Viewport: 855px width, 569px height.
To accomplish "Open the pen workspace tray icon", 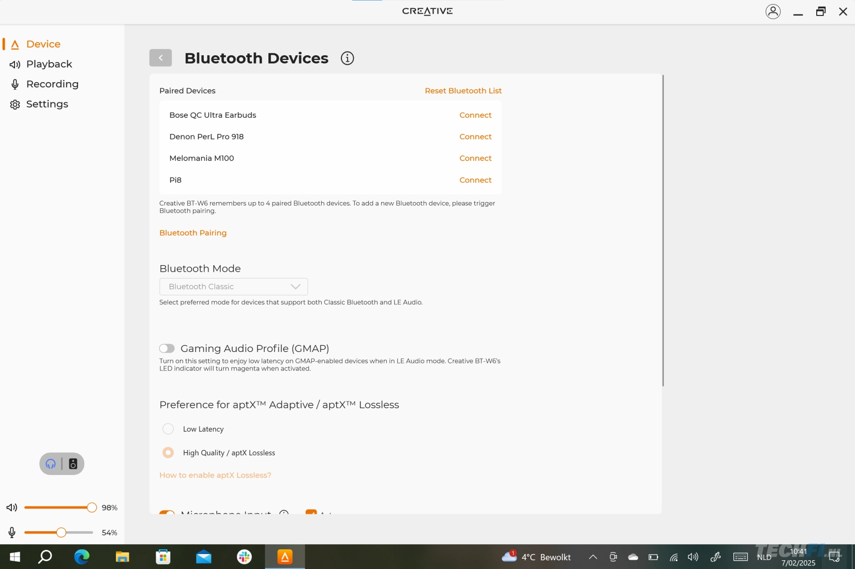I will [x=716, y=557].
